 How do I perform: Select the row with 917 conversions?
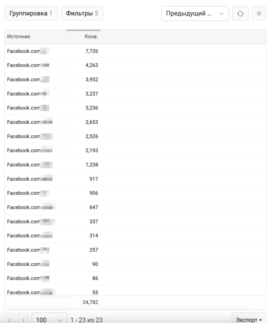(135, 179)
